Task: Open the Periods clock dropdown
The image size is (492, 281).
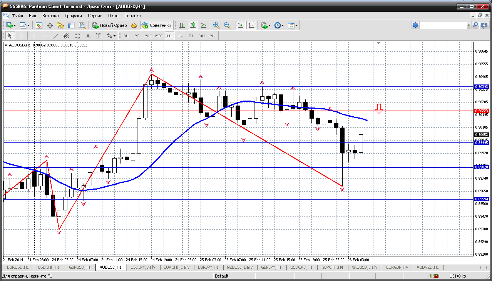Action: [x=279, y=25]
